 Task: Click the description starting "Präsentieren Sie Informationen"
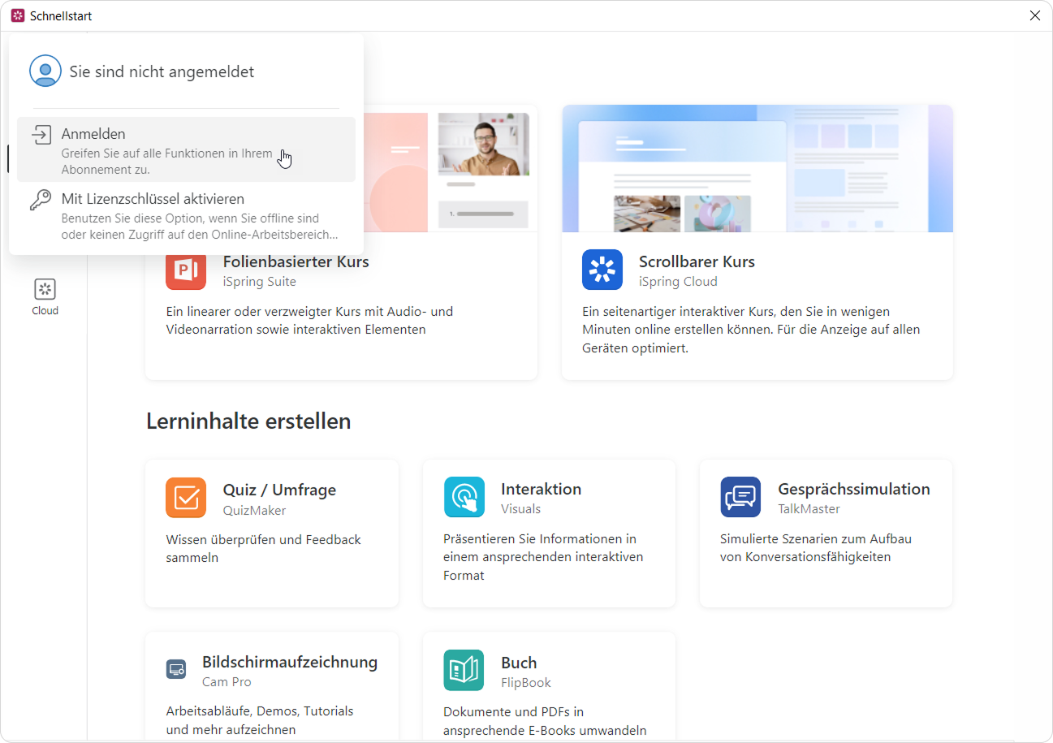(x=543, y=557)
